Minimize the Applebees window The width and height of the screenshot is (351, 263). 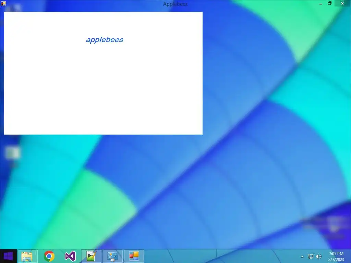coord(321,3)
